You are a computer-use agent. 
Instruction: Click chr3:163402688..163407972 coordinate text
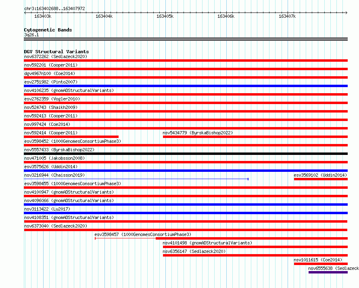tap(54, 8)
